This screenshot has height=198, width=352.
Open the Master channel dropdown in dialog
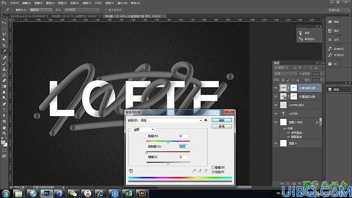[143, 129]
